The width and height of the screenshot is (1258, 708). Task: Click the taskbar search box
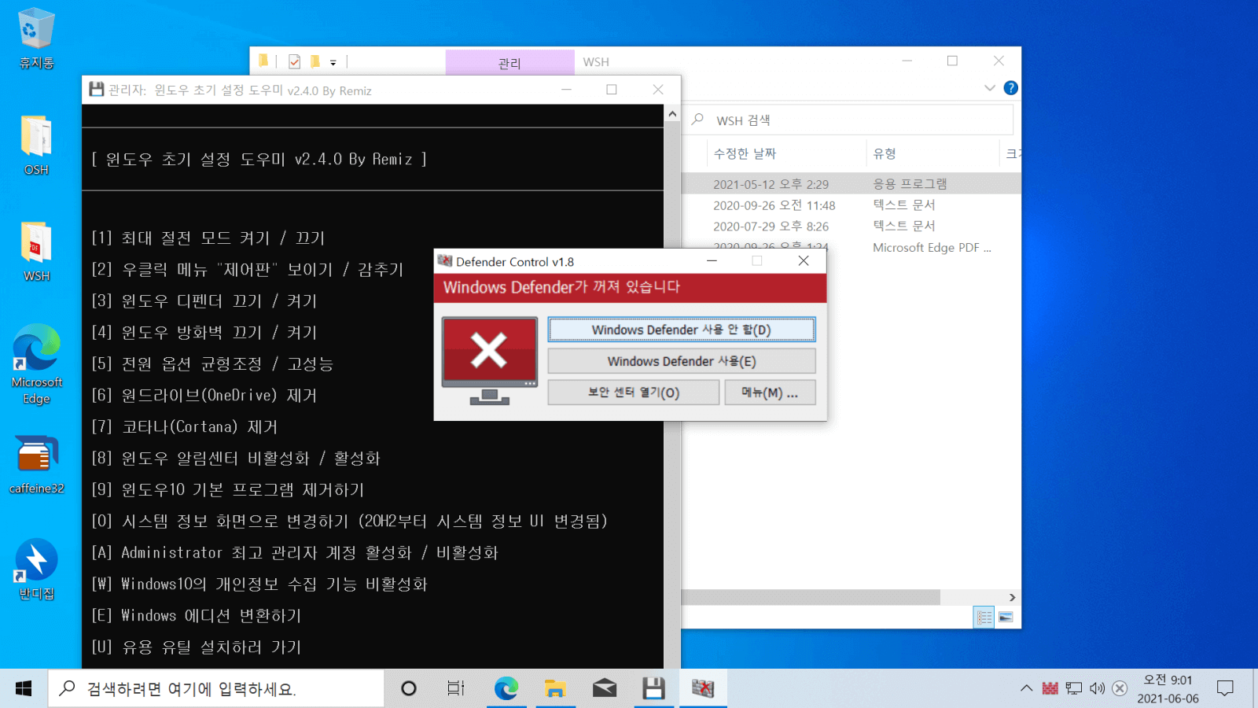(216, 689)
